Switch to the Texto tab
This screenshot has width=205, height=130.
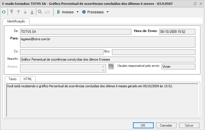point(12,79)
